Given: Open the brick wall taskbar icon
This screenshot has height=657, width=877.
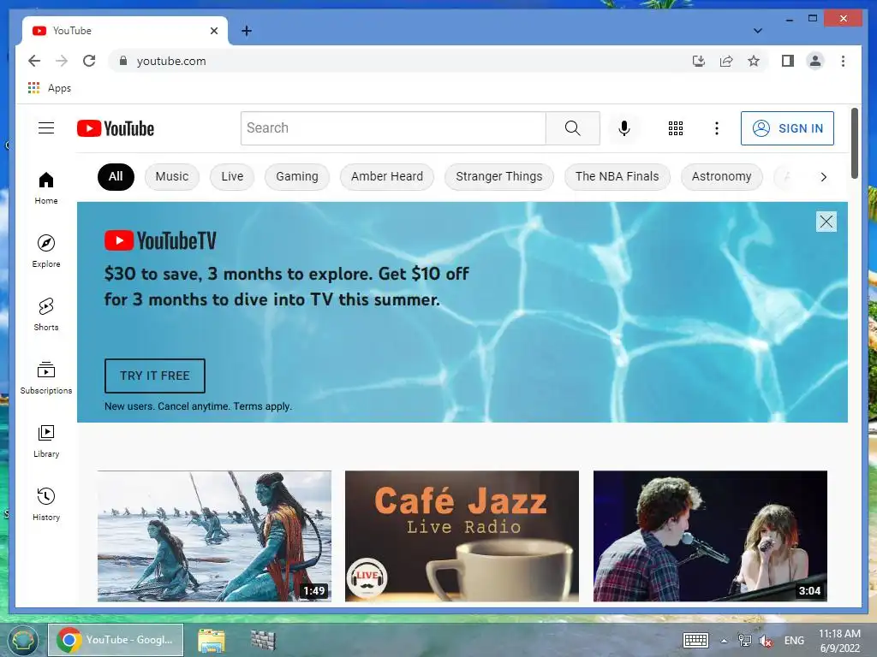Looking at the screenshot, I should (x=263, y=640).
